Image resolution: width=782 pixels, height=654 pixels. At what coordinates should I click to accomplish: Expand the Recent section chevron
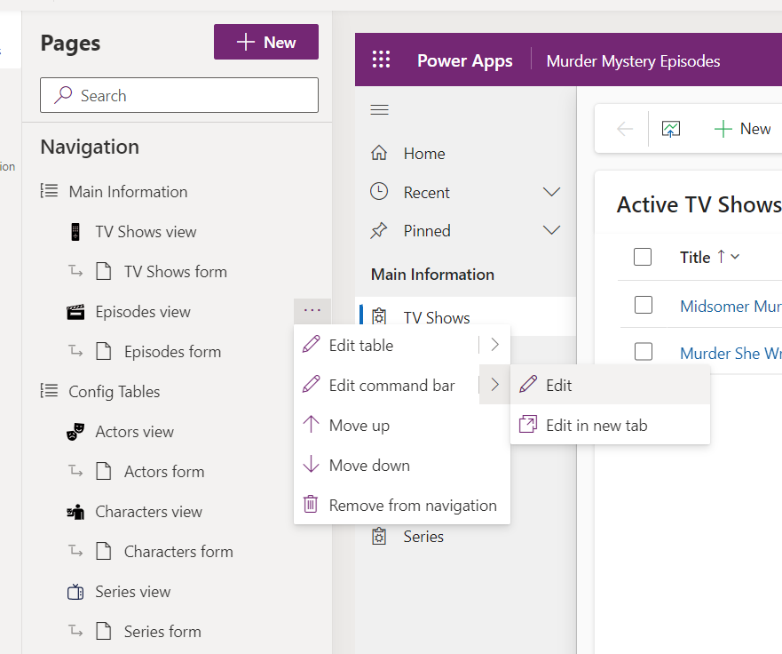(551, 192)
